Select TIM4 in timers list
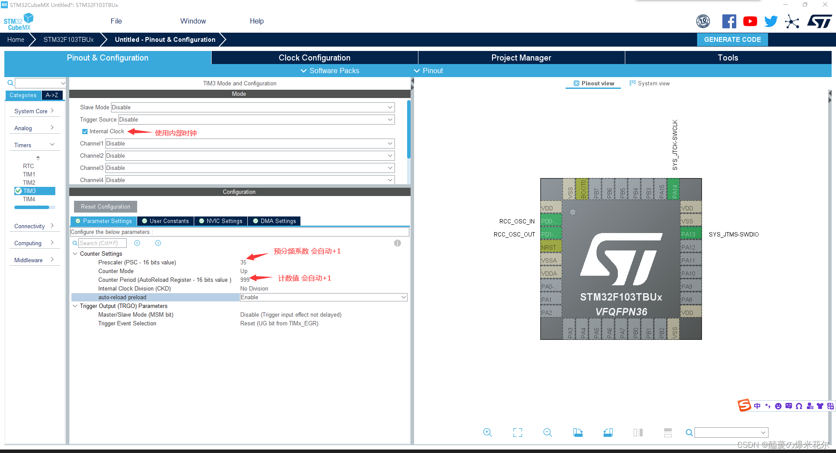The width and height of the screenshot is (836, 453). 29,199
